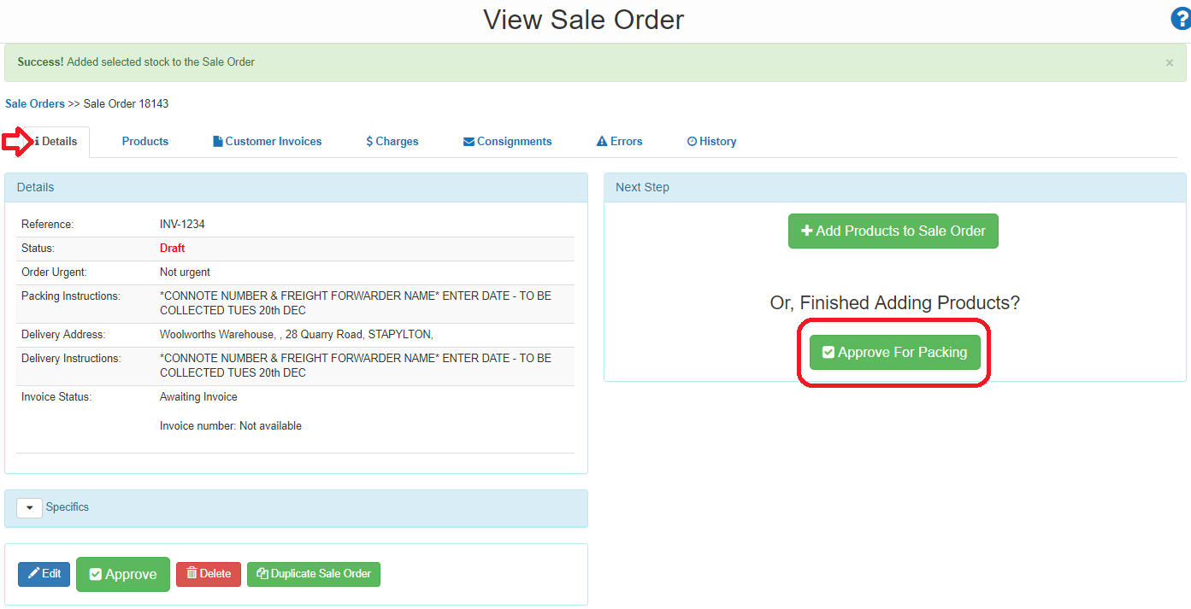Image resolution: width=1191 pixels, height=609 pixels.
Task: Click the Not urgent value
Action: [185, 272]
